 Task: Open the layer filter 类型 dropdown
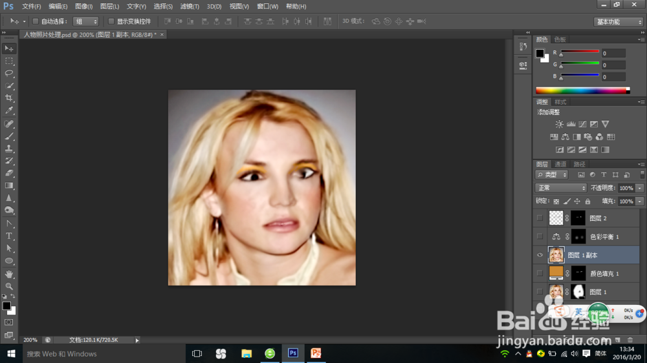[552, 174]
